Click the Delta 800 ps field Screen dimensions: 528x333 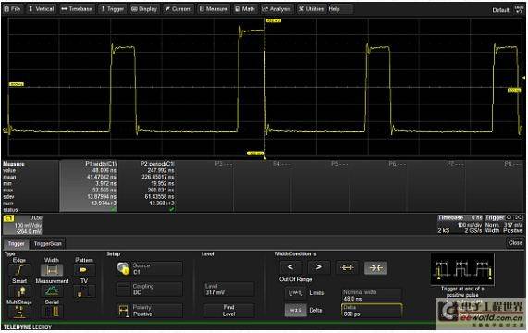372,311
